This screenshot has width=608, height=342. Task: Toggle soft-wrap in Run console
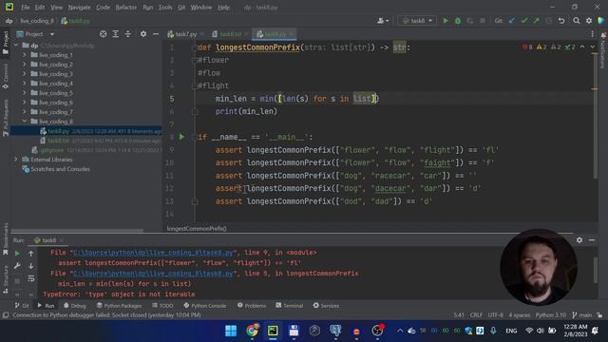coord(31,278)
